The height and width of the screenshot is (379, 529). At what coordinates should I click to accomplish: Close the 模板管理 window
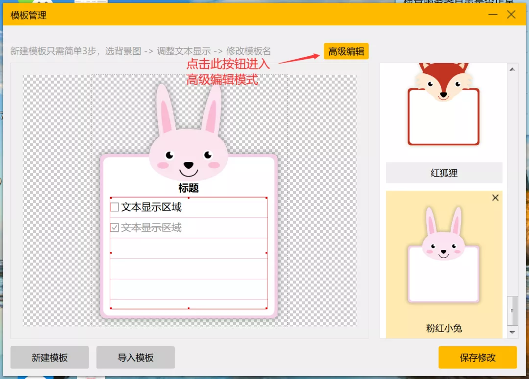(x=511, y=15)
